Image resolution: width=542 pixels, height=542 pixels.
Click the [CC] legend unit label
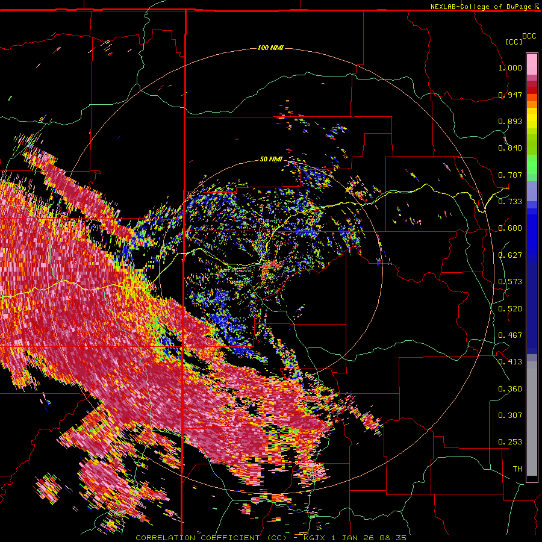coord(514,42)
